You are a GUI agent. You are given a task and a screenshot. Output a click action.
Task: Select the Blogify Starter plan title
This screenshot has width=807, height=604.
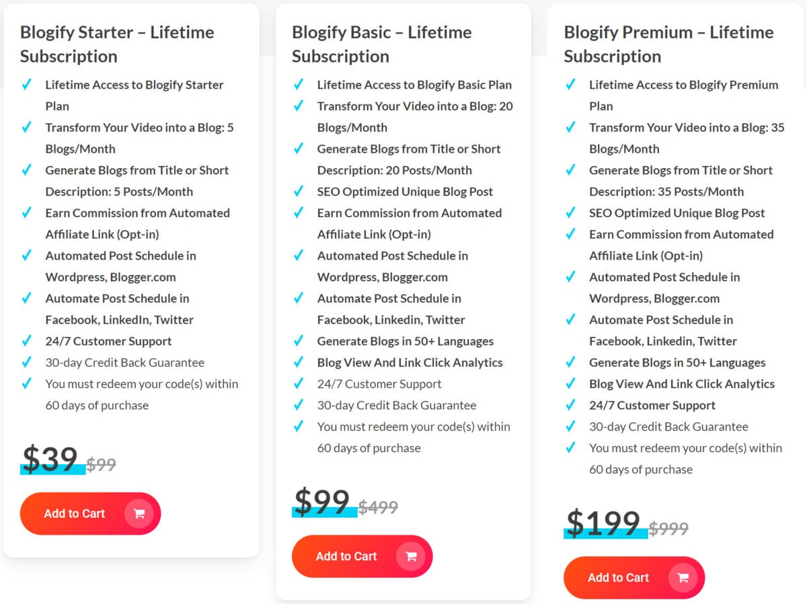118,44
